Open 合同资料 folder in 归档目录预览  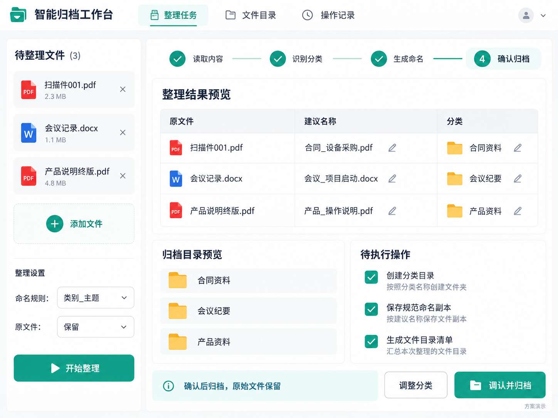[x=249, y=281]
